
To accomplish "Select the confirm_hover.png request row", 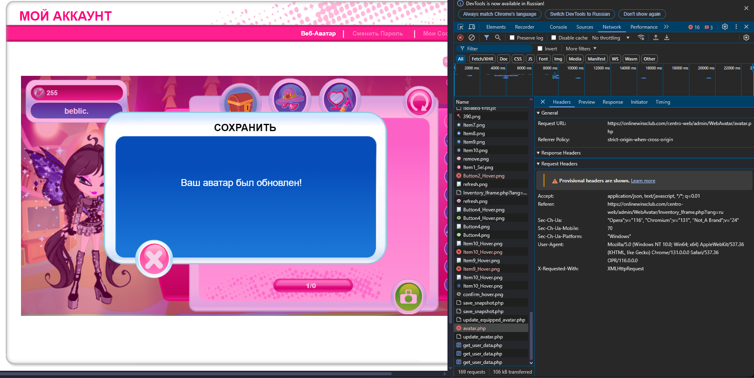I will pos(491,294).
